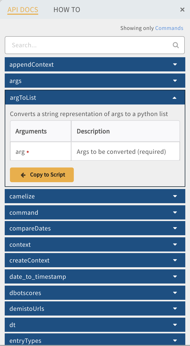
Task: Close the API docs panel
Action: coord(182,10)
